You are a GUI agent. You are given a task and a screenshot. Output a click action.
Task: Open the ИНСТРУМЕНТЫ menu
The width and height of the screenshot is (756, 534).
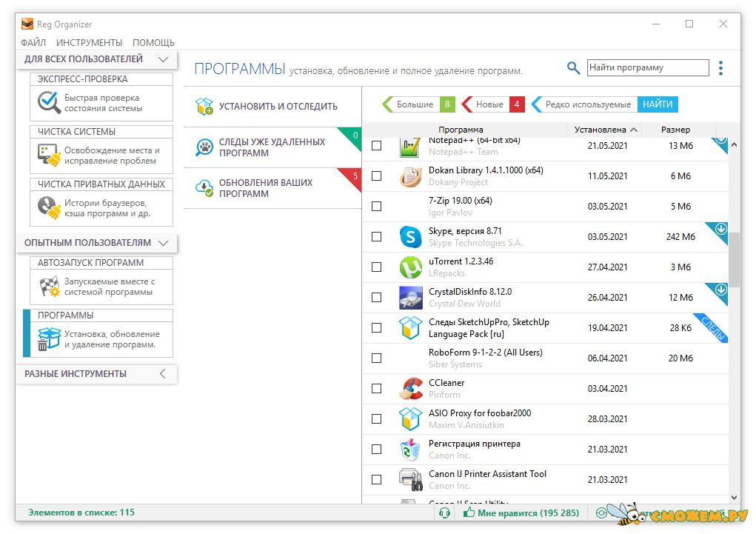89,43
